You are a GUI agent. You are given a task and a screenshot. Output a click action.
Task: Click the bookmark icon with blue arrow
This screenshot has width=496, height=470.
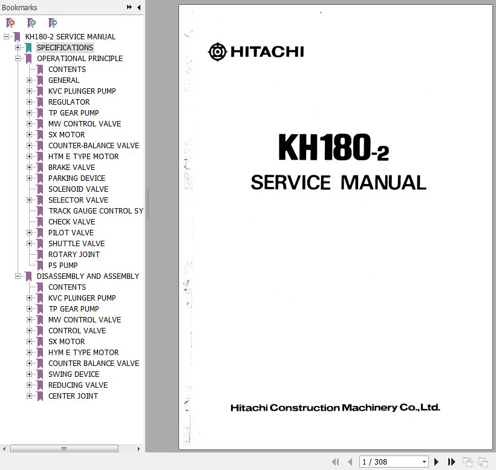[53, 23]
